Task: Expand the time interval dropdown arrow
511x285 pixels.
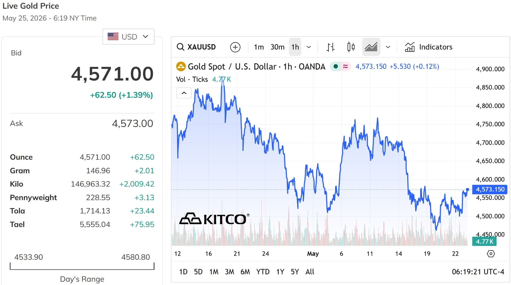Action: (309, 47)
